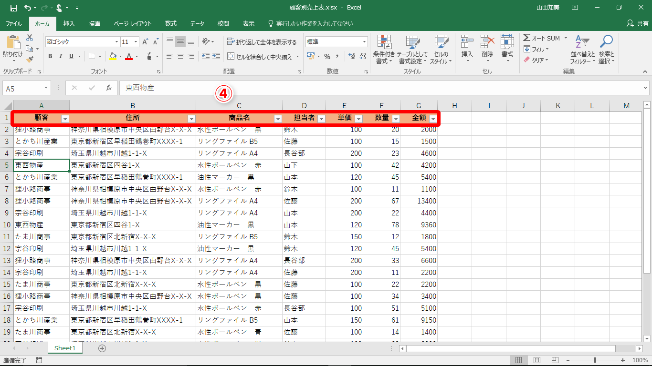652x366 pixels.
Task: Click the 共有 share button
Action: pyautogui.click(x=637, y=23)
